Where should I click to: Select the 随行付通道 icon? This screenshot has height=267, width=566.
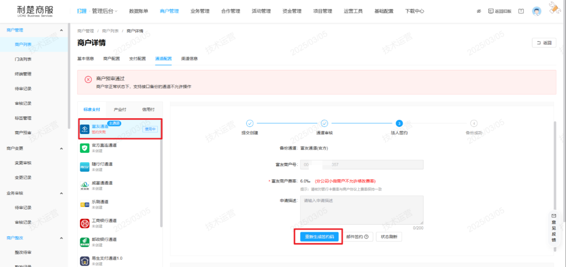pos(85,167)
